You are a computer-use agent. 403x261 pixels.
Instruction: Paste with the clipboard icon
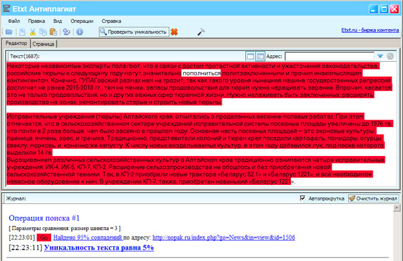pyautogui.click(x=53, y=32)
